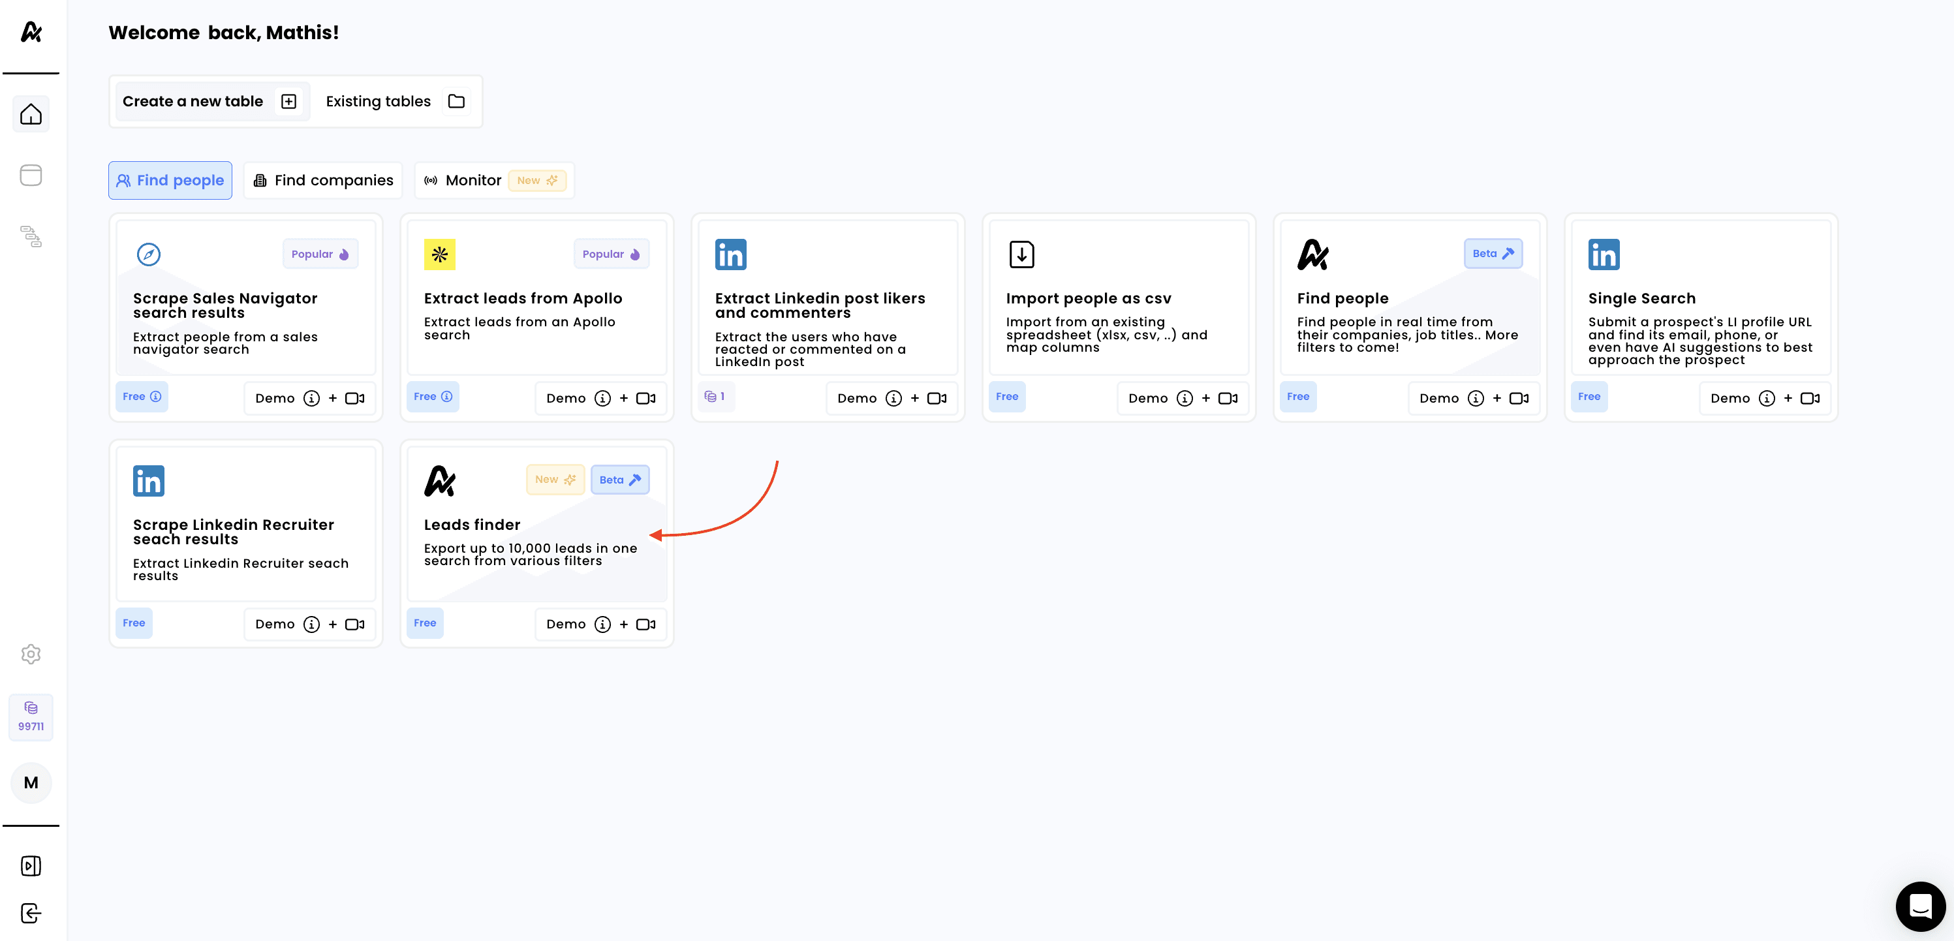The image size is (1954, 941).
Task: Click the app logo at top left
Action: [30, 32]
